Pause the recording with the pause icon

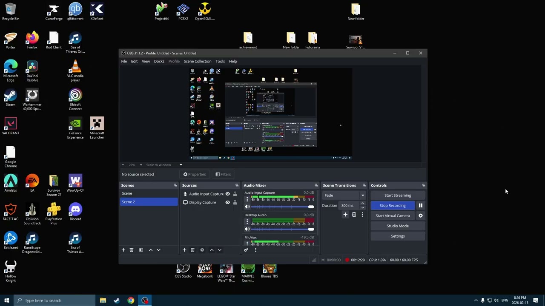(420, 206)
